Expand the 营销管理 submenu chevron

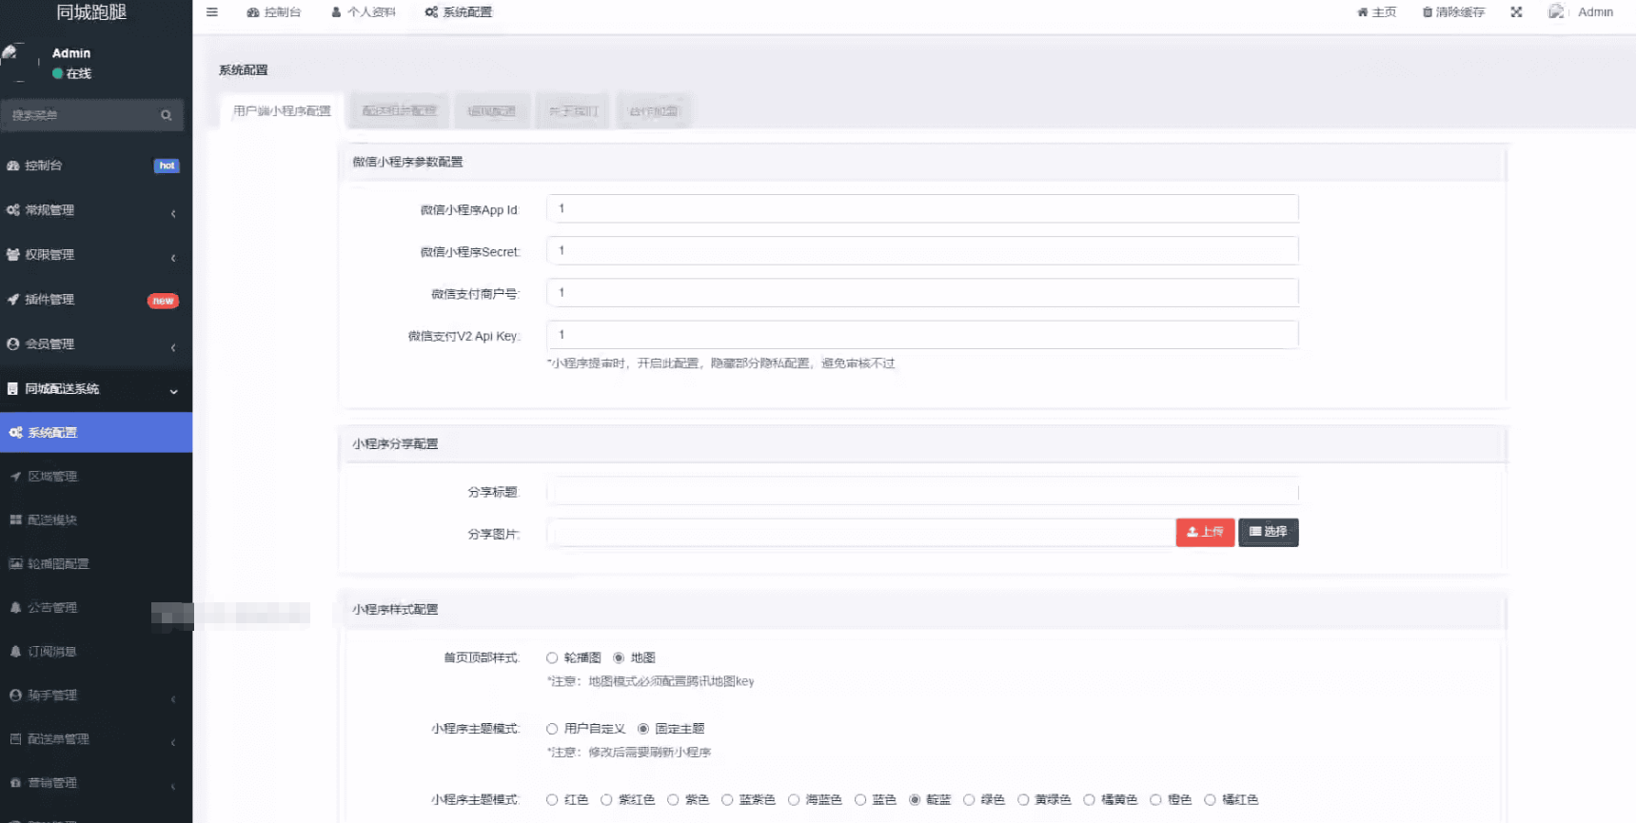point(173,787)
